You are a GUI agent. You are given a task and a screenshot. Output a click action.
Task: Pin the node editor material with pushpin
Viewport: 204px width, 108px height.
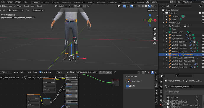pos(114,72)
